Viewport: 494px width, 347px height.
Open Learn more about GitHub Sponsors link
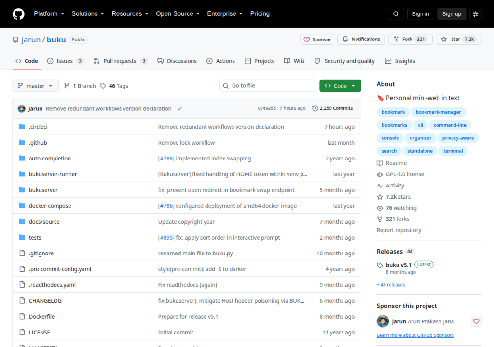(415, 335)
